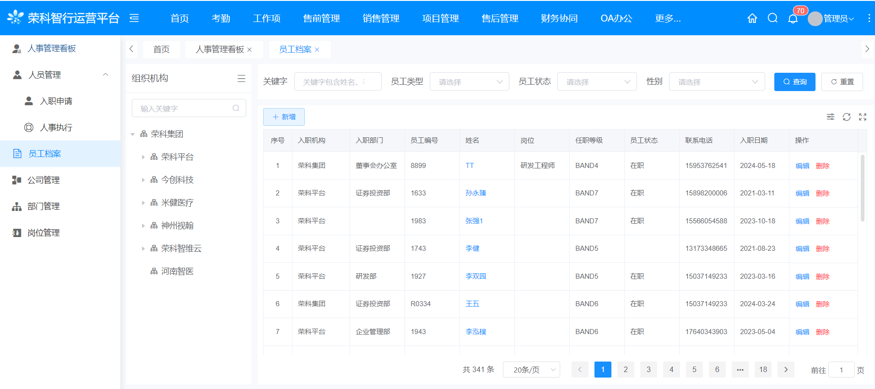Refresh the employee table
This screenshot has width=875, height=389.
847,117
